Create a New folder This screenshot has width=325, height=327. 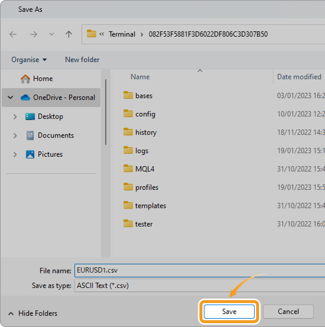coord(82,60)
